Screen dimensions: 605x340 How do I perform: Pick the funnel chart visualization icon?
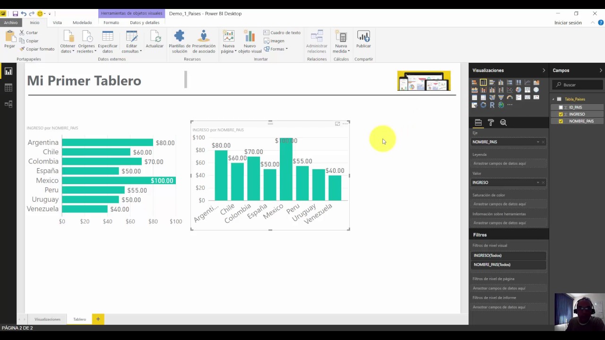coord(501,97)
